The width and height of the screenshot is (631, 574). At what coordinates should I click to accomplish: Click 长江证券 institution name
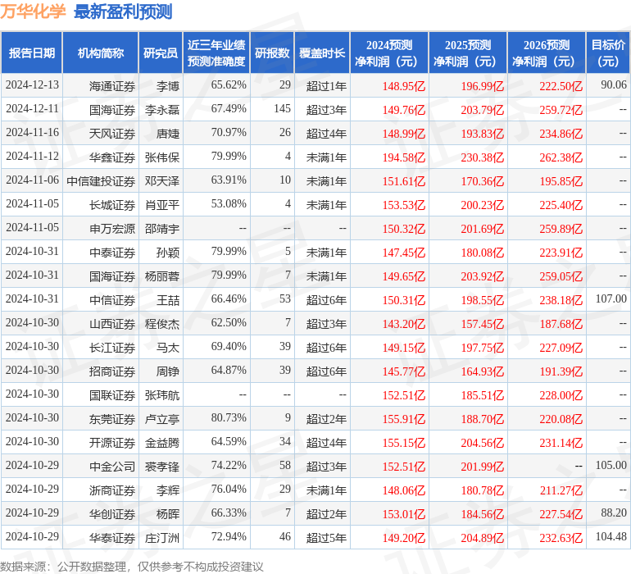click(112, 347)
